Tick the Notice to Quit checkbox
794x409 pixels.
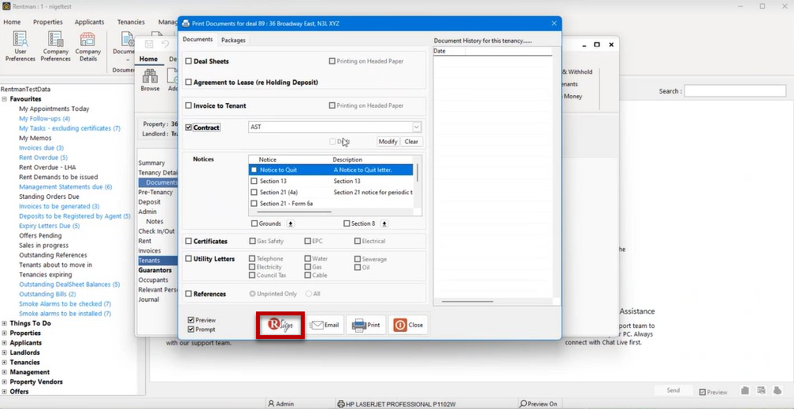tap(254, 170)
